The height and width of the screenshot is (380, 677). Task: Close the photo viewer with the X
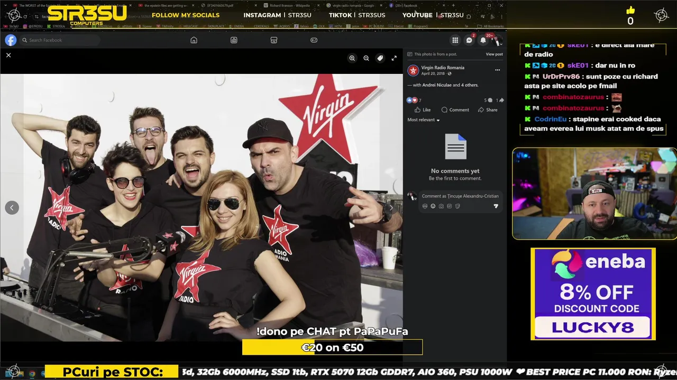click(8, 55)
